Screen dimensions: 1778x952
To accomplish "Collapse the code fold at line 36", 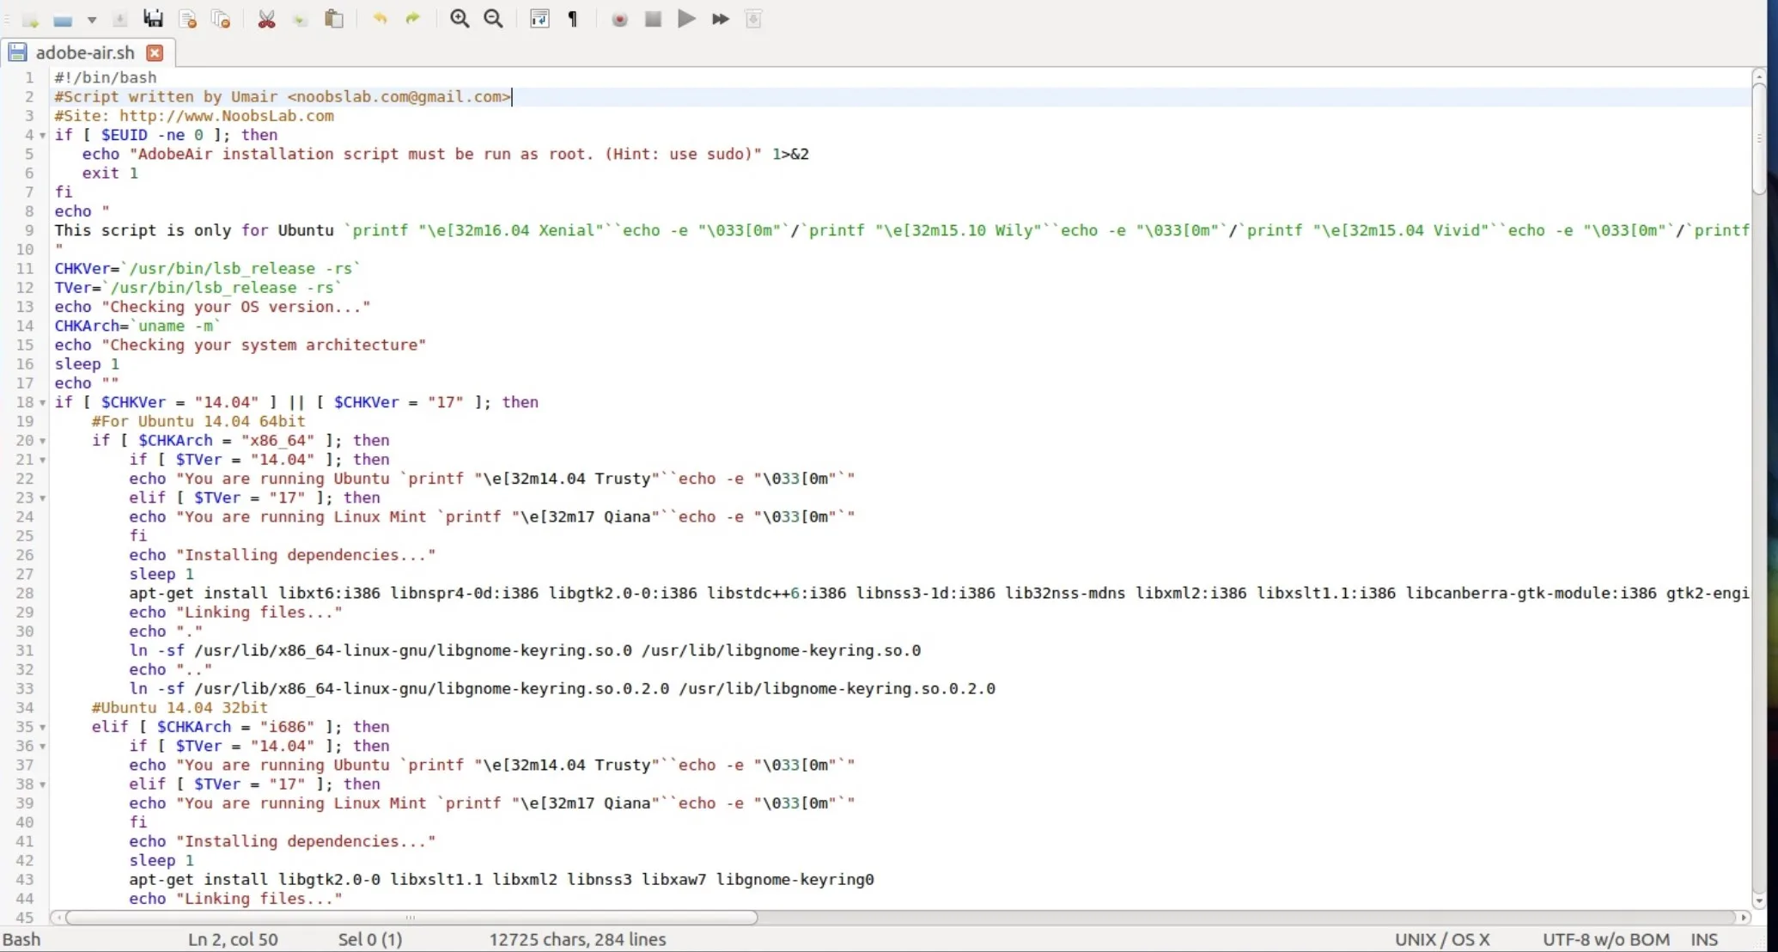I will click(x=42, y=746).
